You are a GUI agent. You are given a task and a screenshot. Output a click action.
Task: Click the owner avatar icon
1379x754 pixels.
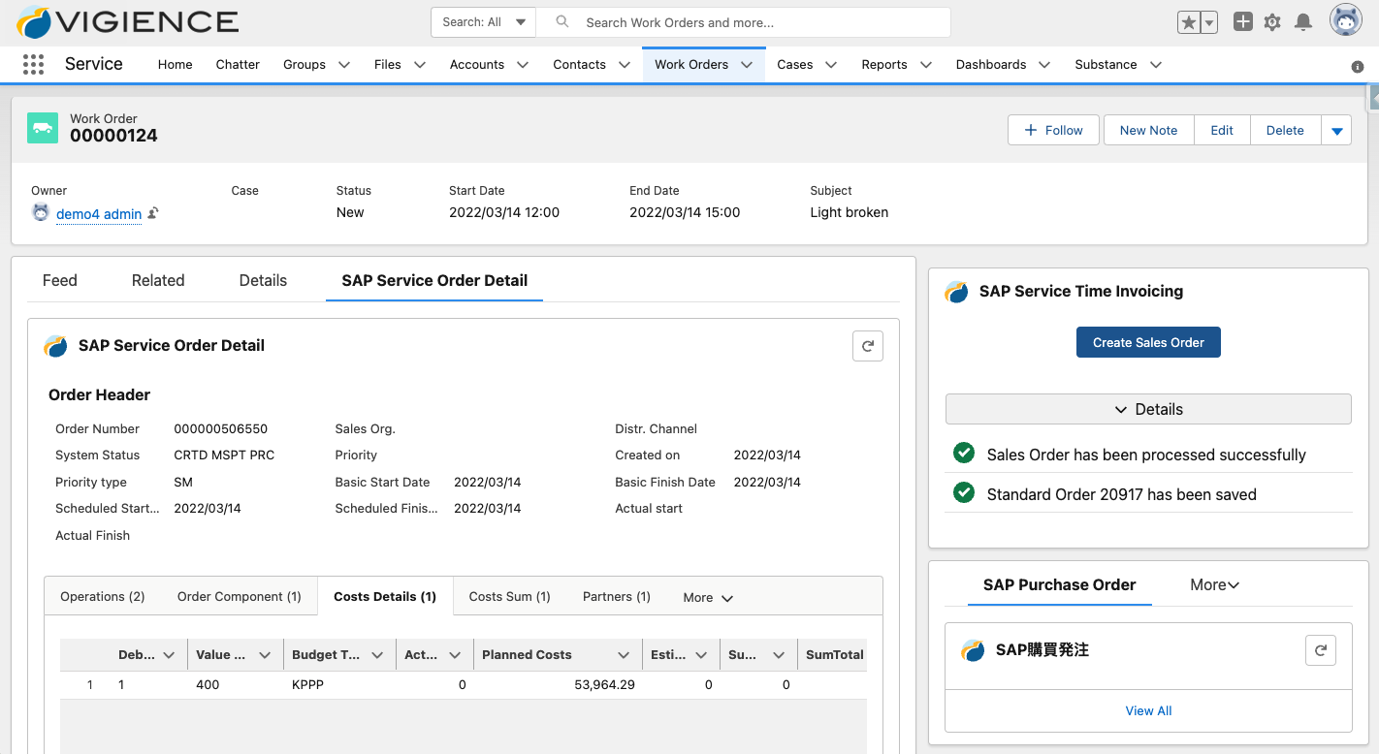[41, 212]
